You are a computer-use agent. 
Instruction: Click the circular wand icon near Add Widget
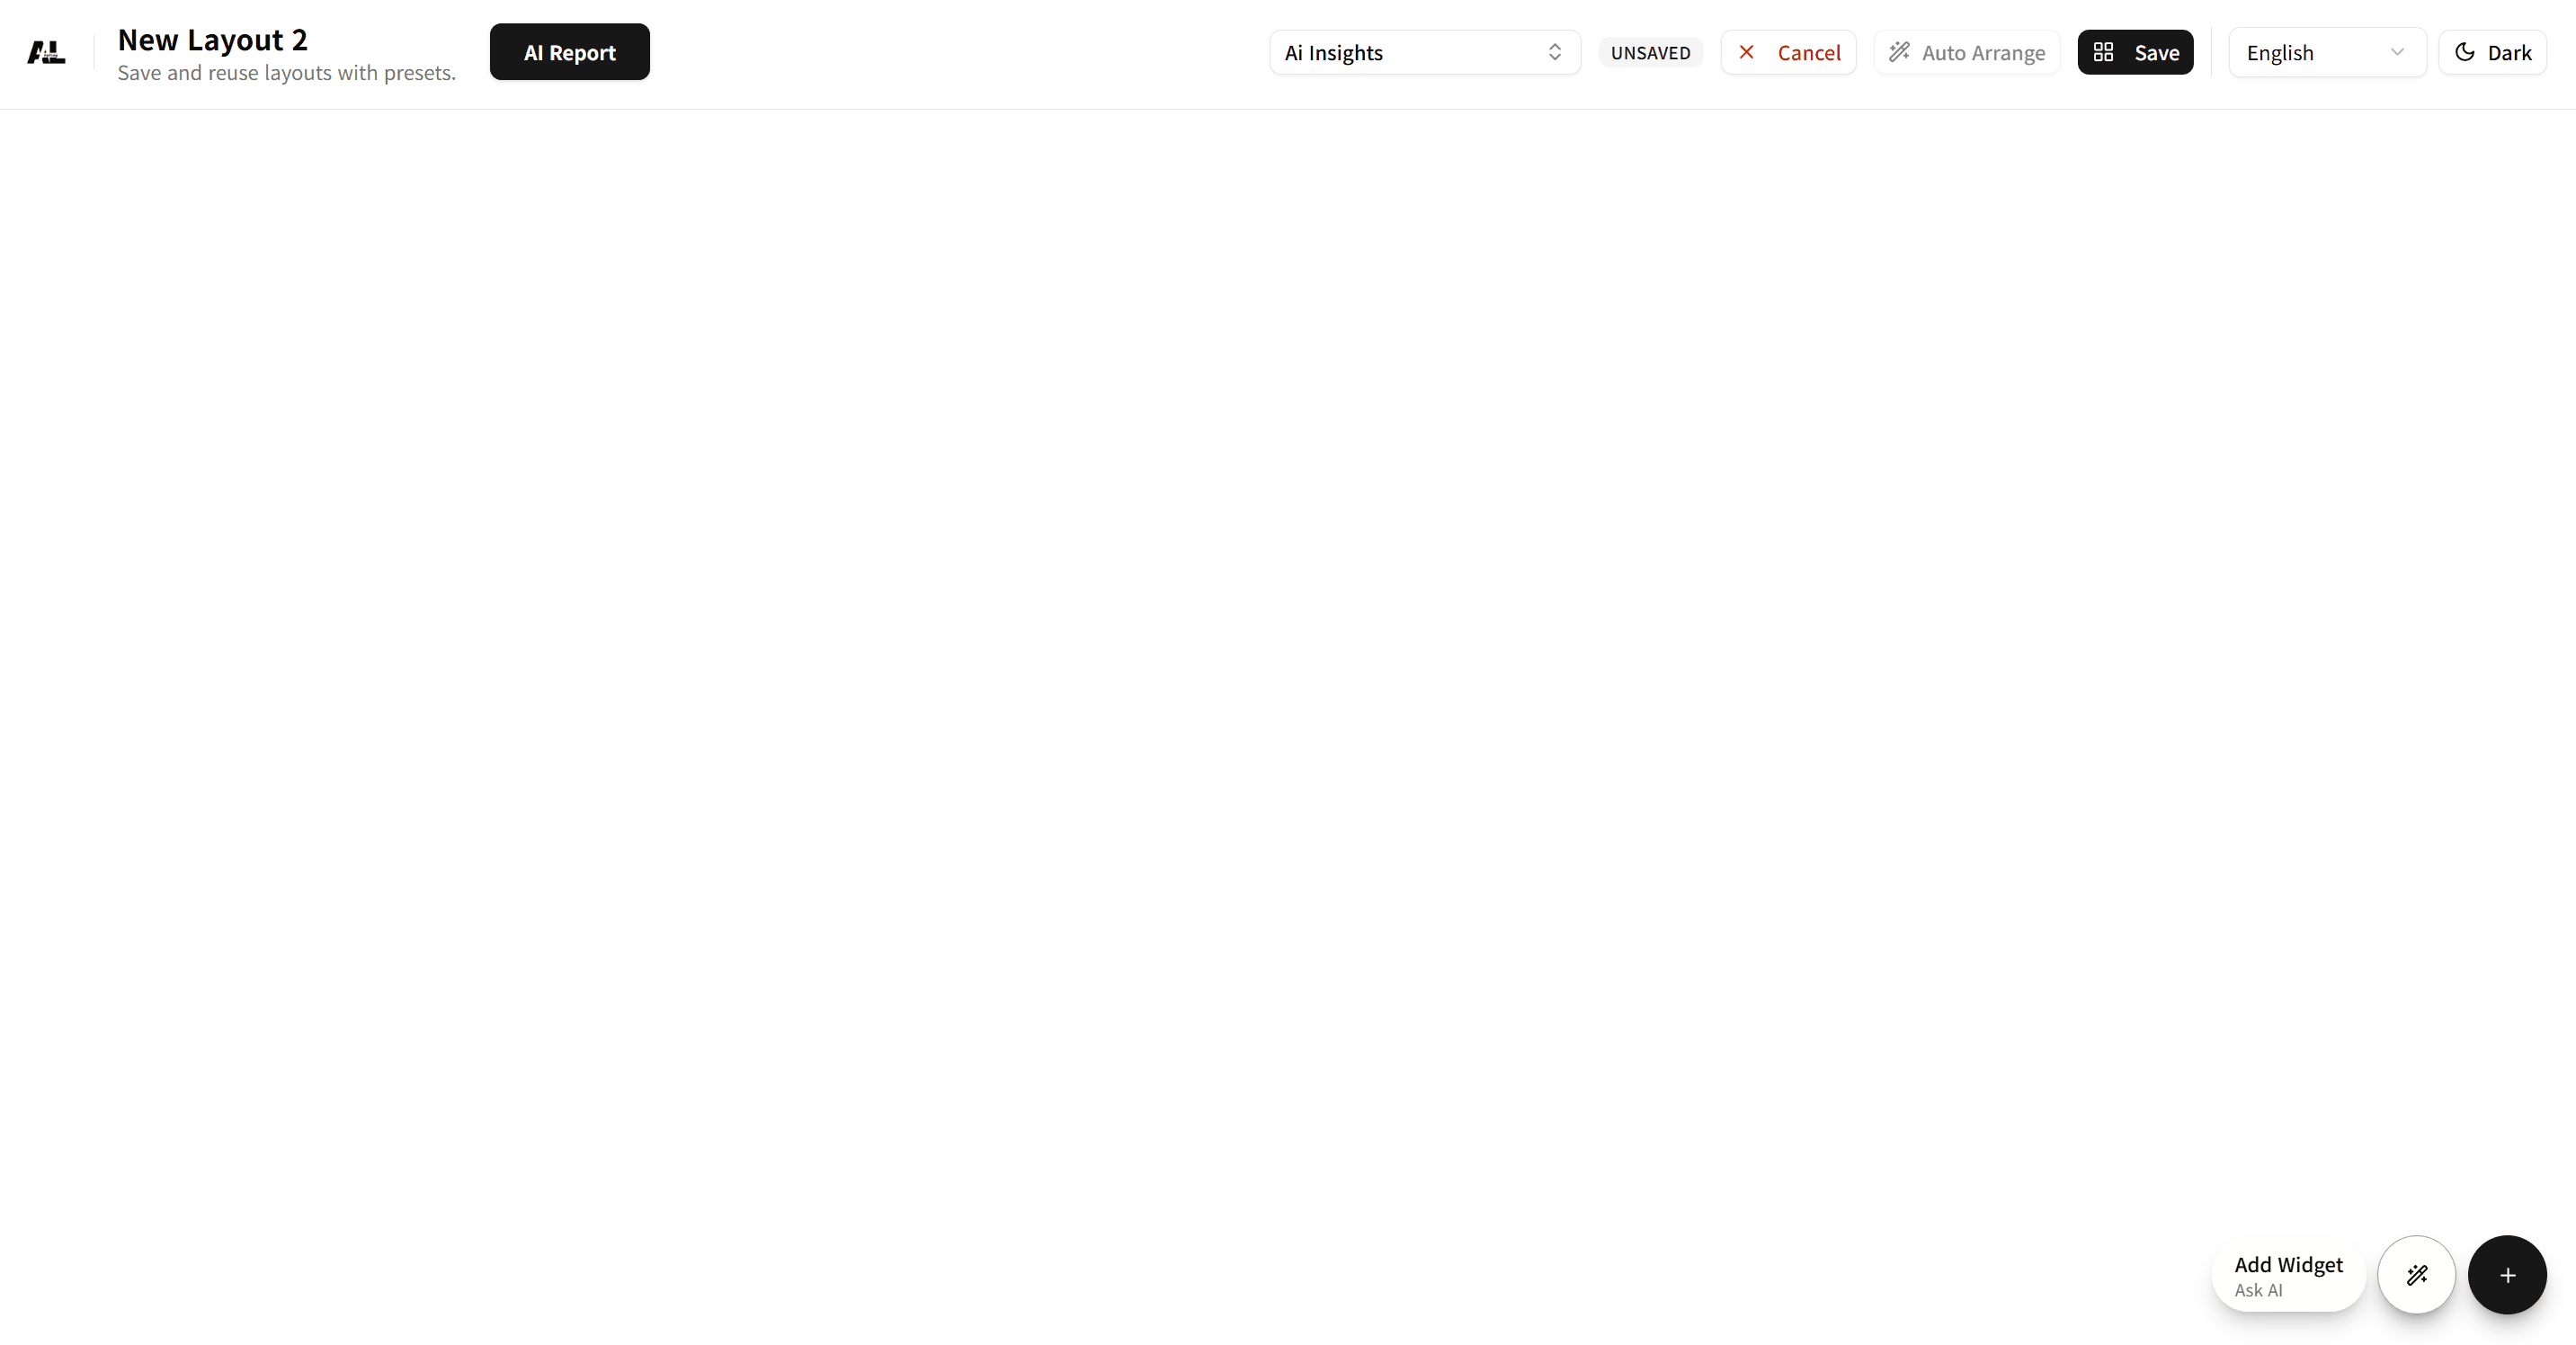click(x=2417, y=1275)
